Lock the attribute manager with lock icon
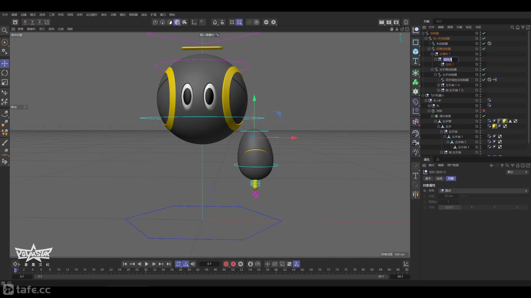 pyautogui.click(x=517, y=166)
